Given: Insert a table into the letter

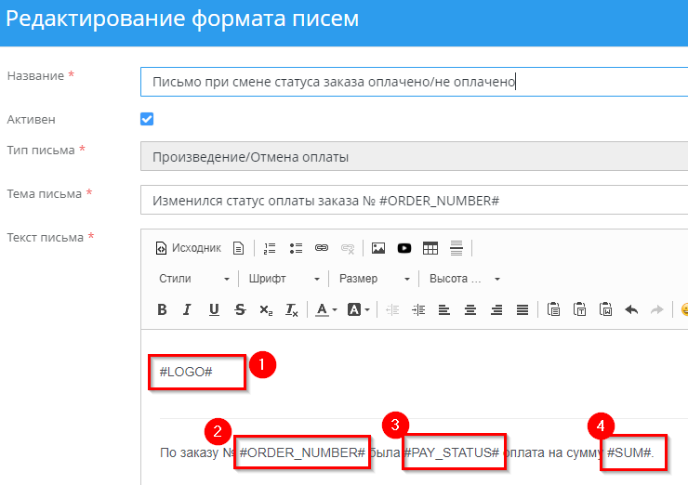Looking at the screenshot, I should tap(430, 248).
